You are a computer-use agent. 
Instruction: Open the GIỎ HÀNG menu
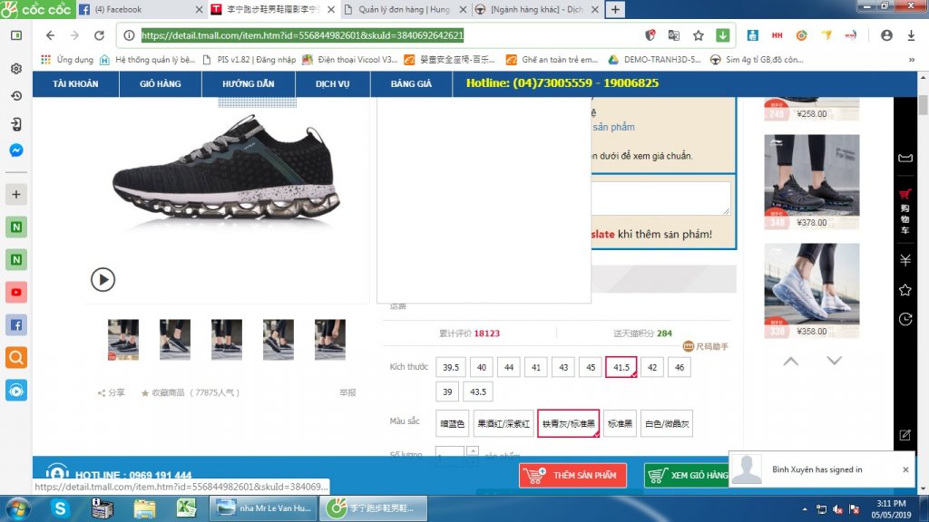point(161,84)
